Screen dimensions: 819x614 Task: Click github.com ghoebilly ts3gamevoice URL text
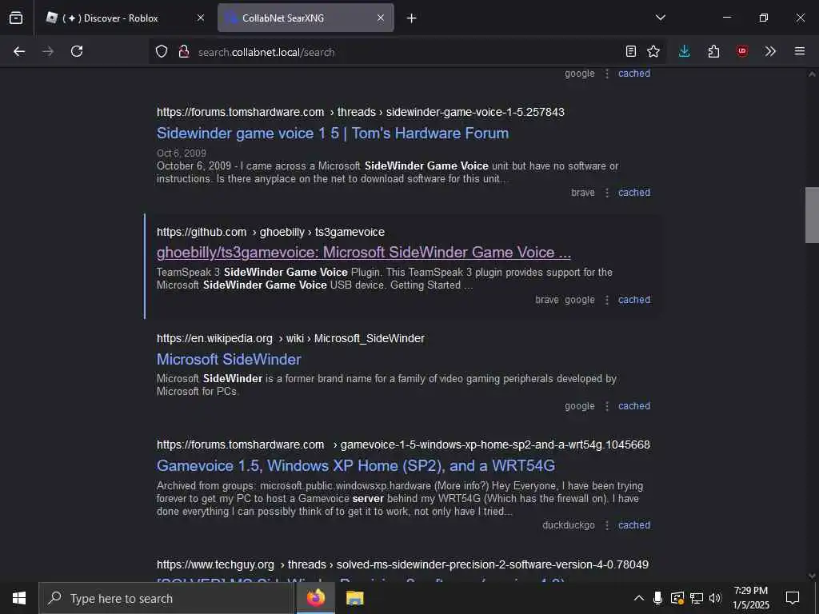point(270,232)
